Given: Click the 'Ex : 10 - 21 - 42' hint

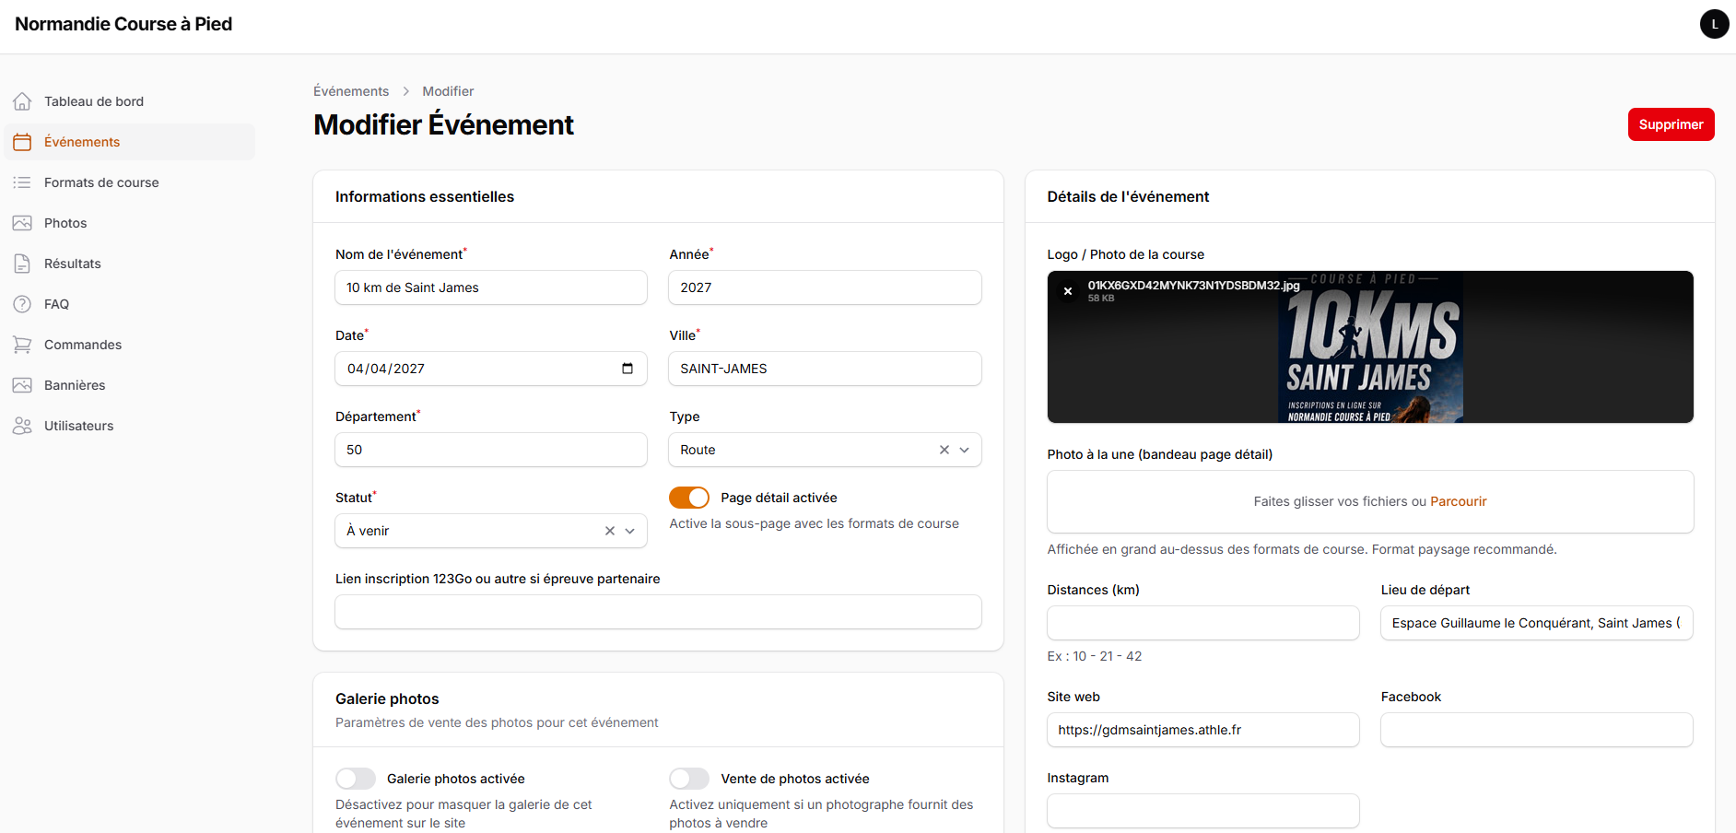Looking at the screenshot, I should click(1095, 656).
